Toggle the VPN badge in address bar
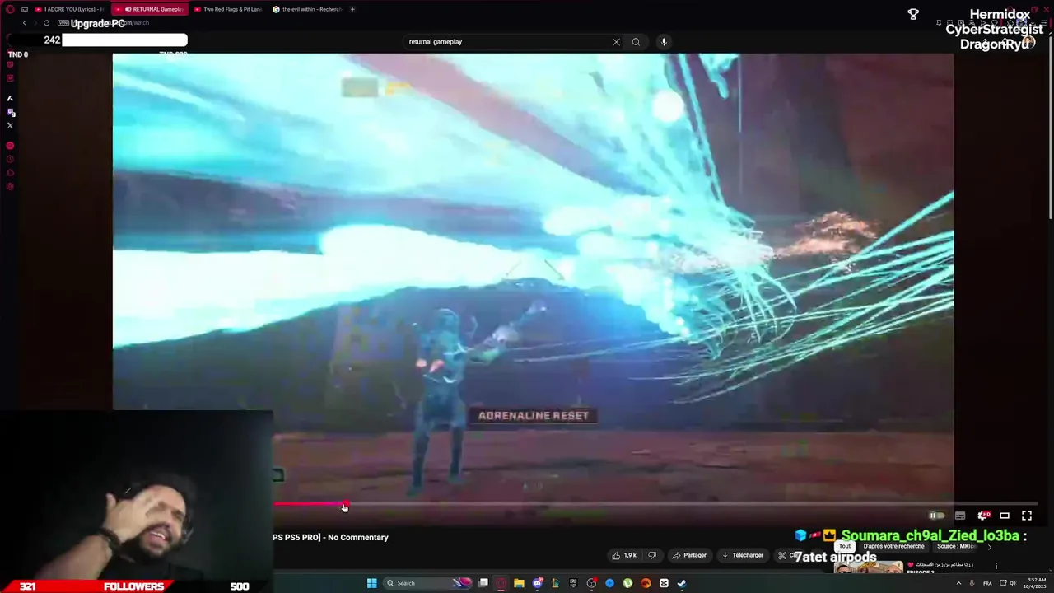The width and height of the screenshot is (1054, 593). 63,23
